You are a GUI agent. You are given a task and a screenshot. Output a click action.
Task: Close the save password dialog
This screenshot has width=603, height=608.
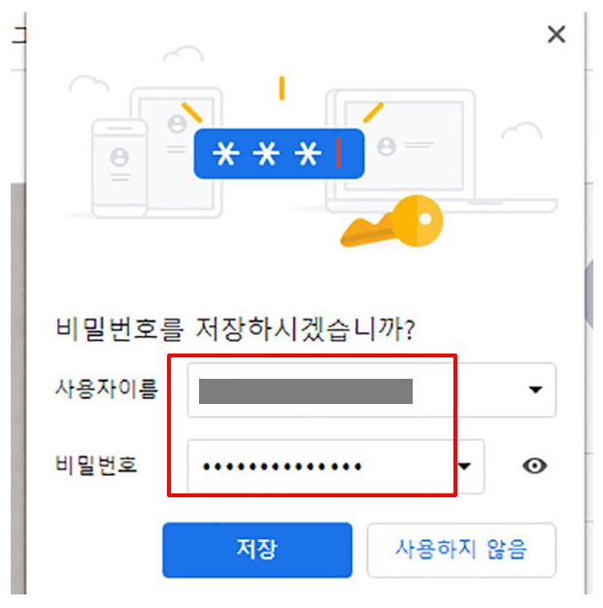point(556,34)
